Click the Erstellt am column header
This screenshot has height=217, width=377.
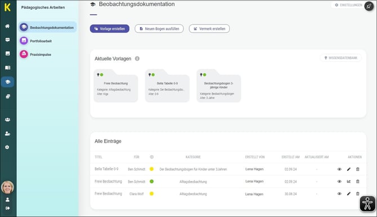[290, 157]
